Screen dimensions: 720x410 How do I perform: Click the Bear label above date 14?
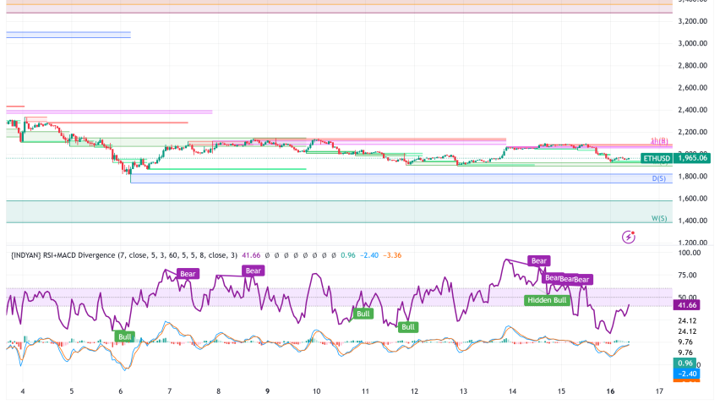[538, 261]
